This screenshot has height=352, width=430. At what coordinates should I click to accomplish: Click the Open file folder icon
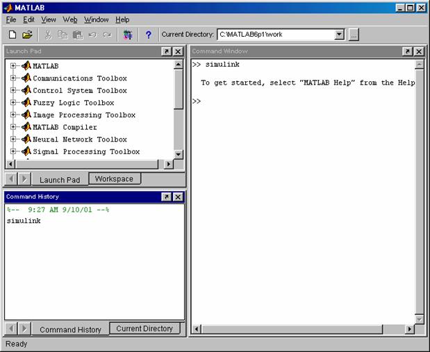tap(27, 35)
